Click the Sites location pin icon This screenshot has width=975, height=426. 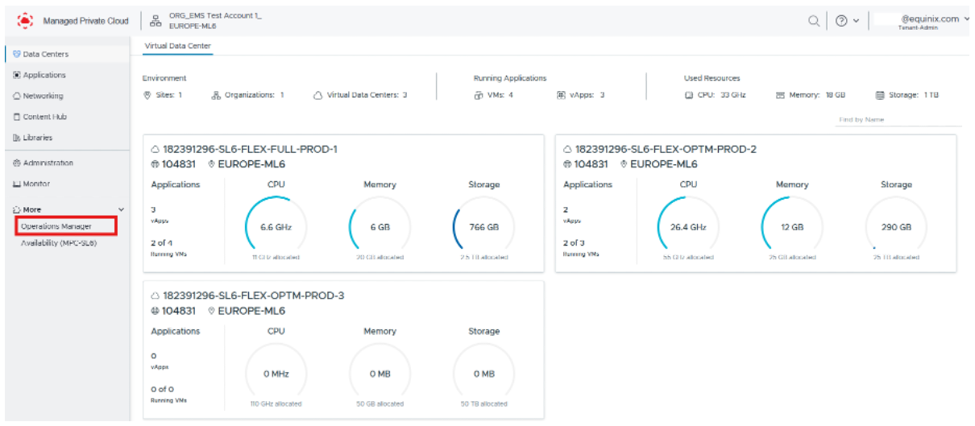point(147,95)
